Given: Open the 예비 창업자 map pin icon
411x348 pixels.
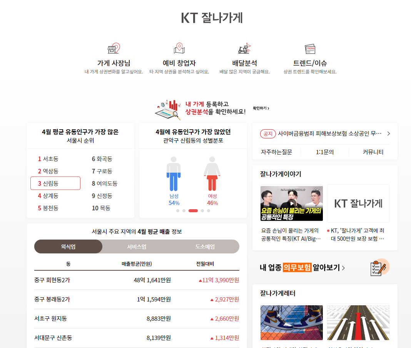Looking at the screenshot, I should coord(179,48).
